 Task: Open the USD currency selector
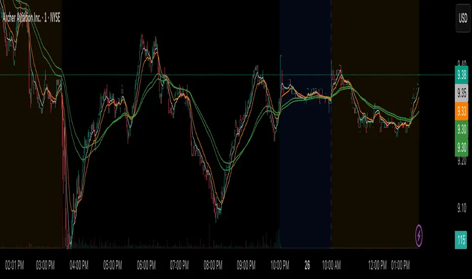pos(463,18)
